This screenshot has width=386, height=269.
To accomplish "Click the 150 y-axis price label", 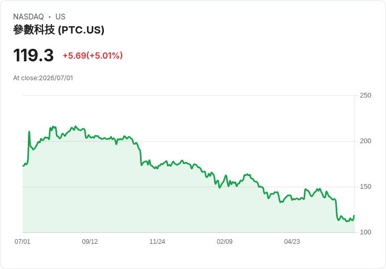I will pyautogui.click(x=366, y=187).
